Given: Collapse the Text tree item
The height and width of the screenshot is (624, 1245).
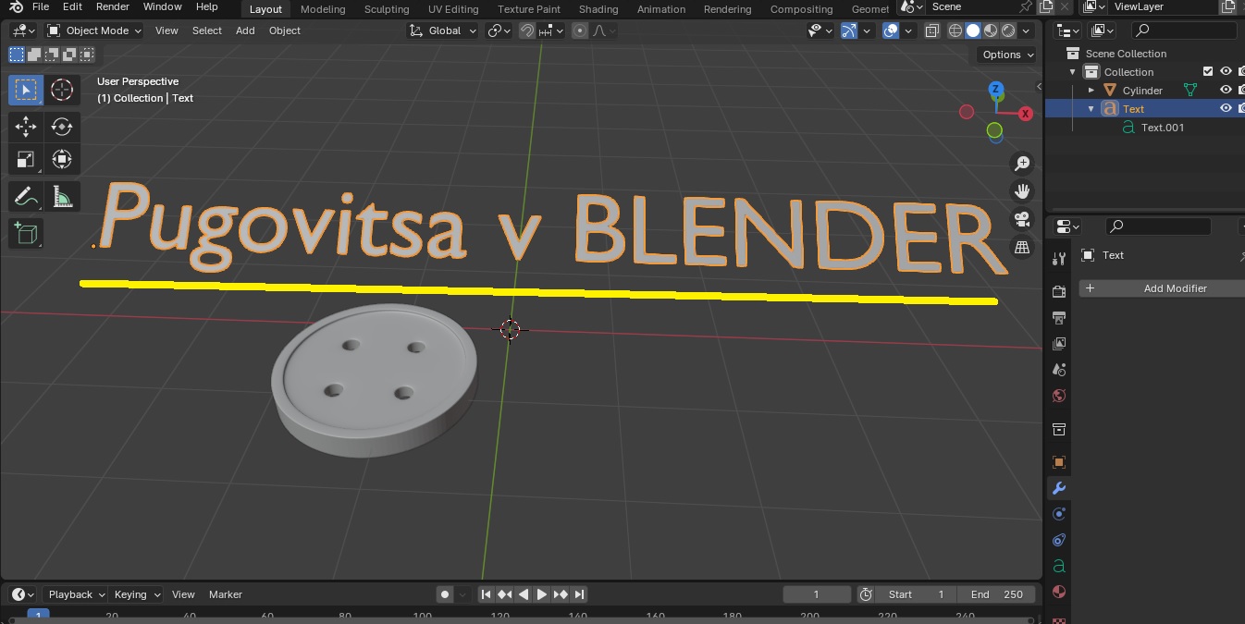Looking at the screenshot, I should [x=1091, y=108].
